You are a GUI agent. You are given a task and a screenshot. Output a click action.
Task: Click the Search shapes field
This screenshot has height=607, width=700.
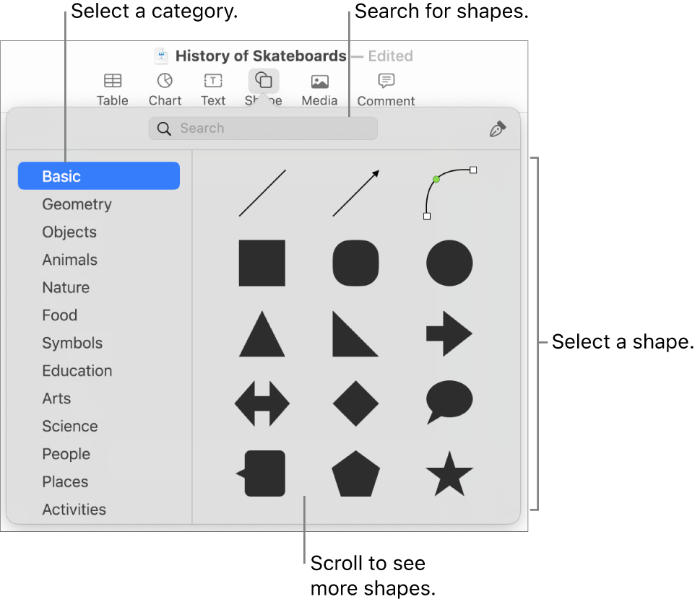[263, 128]
